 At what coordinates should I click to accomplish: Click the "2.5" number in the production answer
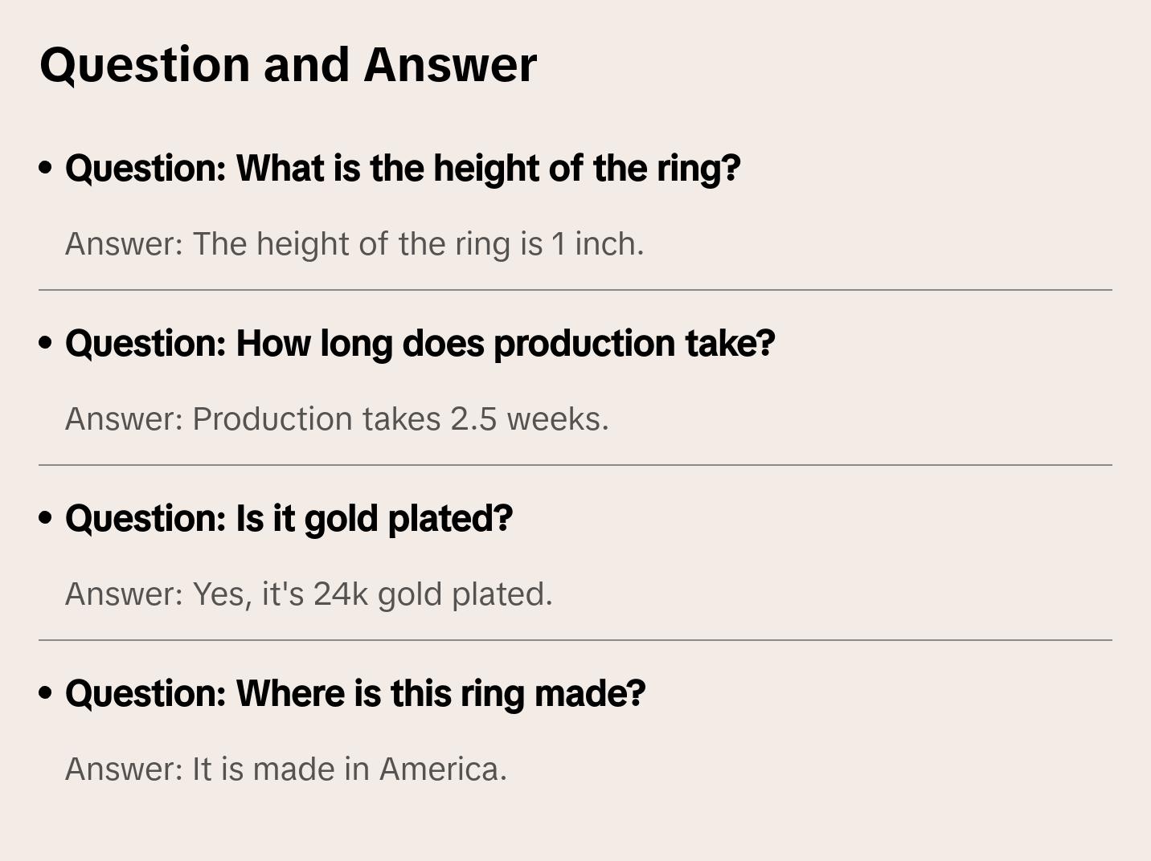pos(473,419)
